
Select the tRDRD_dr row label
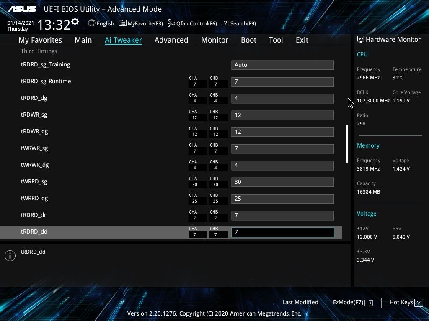pyautogui.click(x=34, y=215)
